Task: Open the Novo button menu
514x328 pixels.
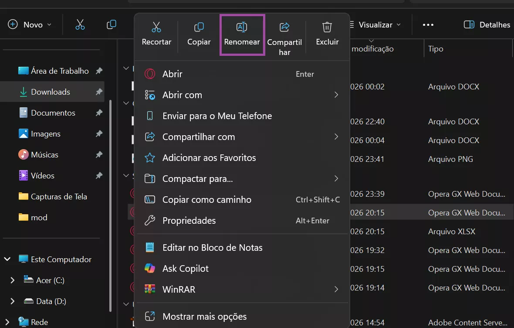Action: (30, 24)
